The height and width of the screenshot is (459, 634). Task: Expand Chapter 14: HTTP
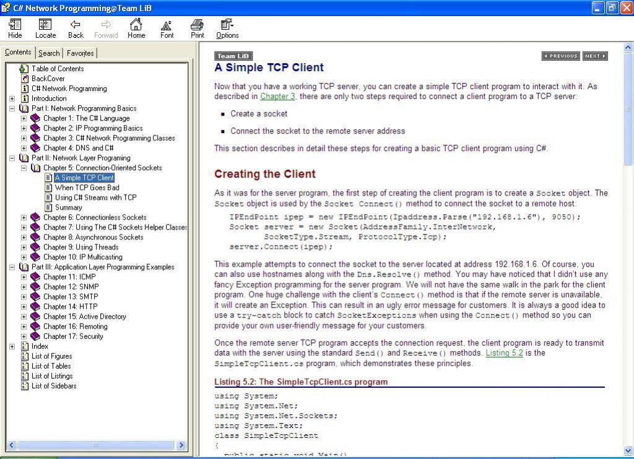pos(24,307)
